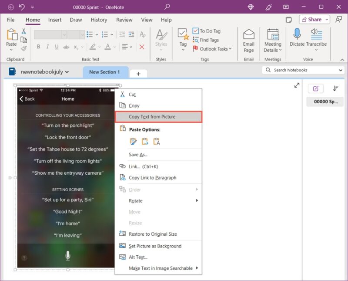The height and width of the screenshot is (281, 348).
Task: Click the New Section 1 tab
Action: [x=105, y=72]
